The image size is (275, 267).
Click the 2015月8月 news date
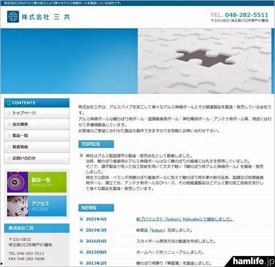click(96, 252)
